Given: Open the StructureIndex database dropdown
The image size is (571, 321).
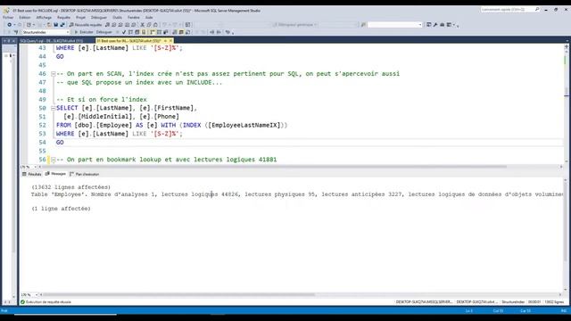Looking at the screenshot, I should click(x=45, y=32).
